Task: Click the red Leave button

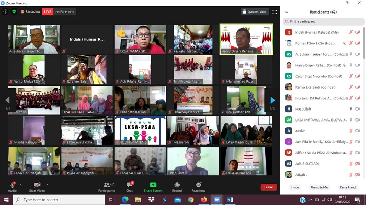Action: point(269,187)
